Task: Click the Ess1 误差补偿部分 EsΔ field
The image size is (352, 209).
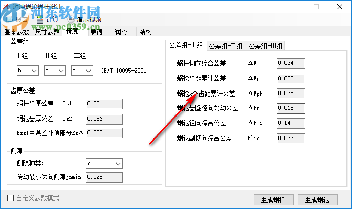Action: click(x=104, y=133)
